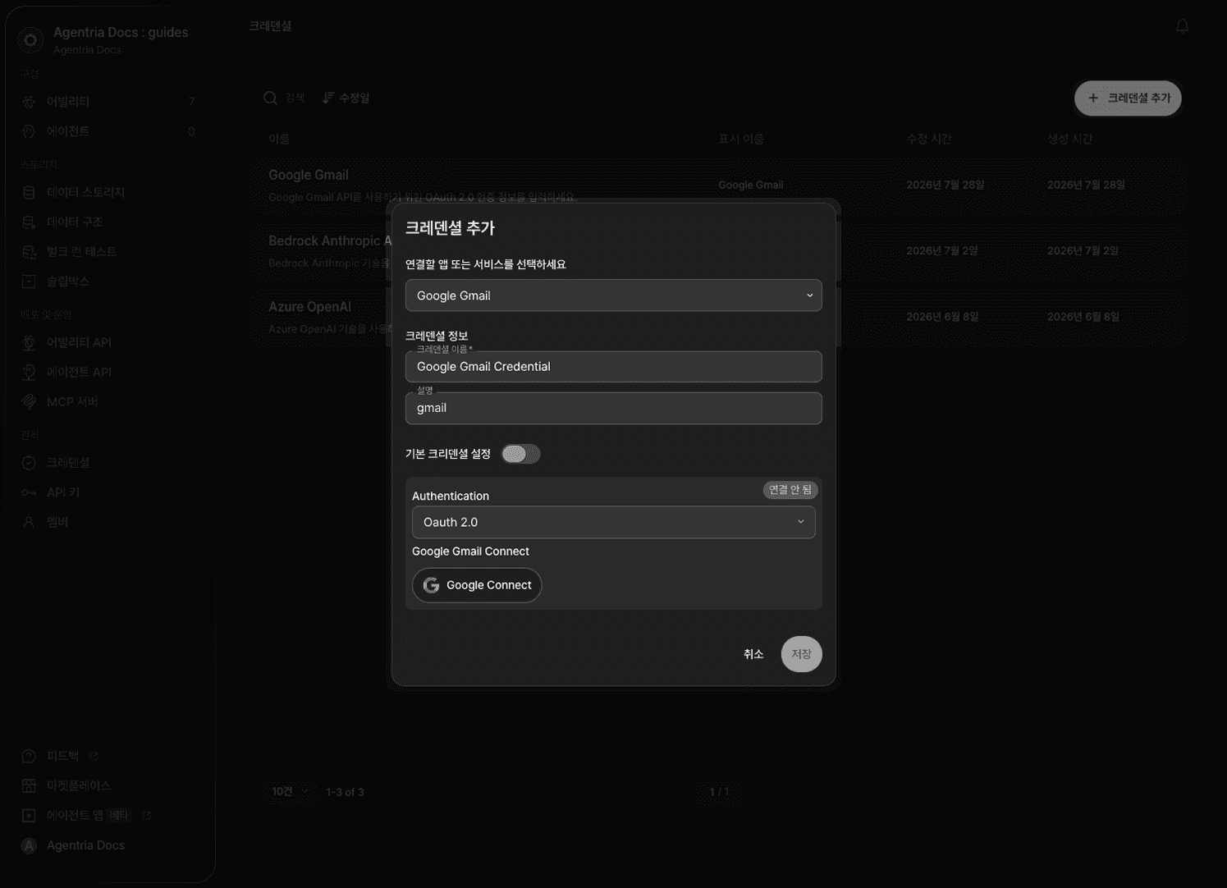Click the 어빌리티 API icon in the sidebar
Screen dimensions: 1227x888
pyautogui.click(x=30, y=342)
